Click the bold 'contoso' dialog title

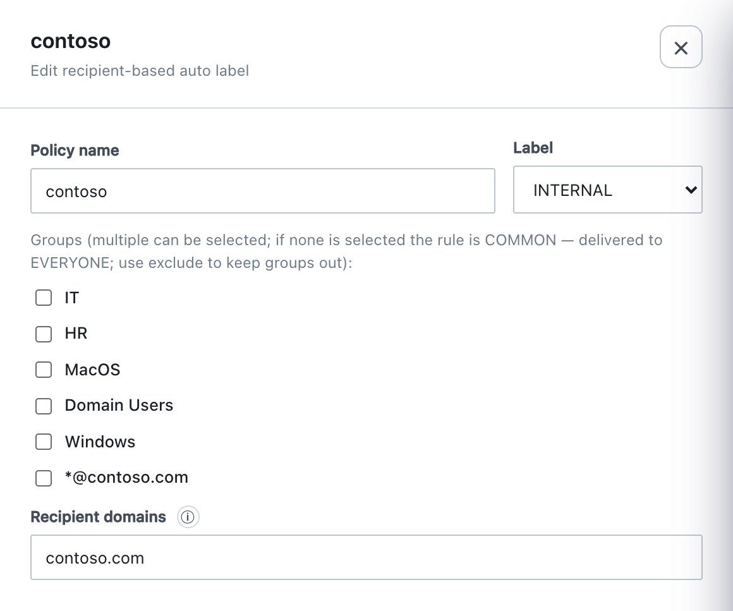pos(71,41)
